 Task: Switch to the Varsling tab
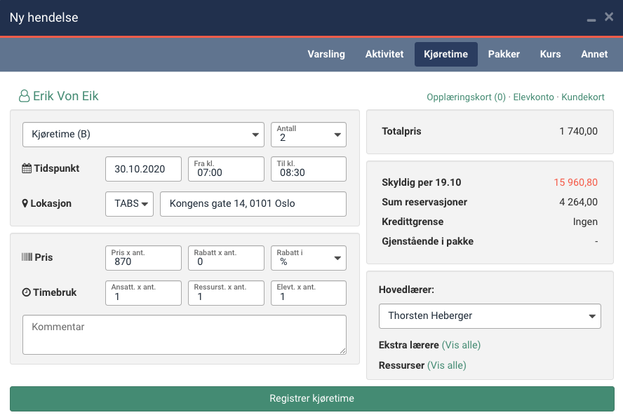point(326,54)
